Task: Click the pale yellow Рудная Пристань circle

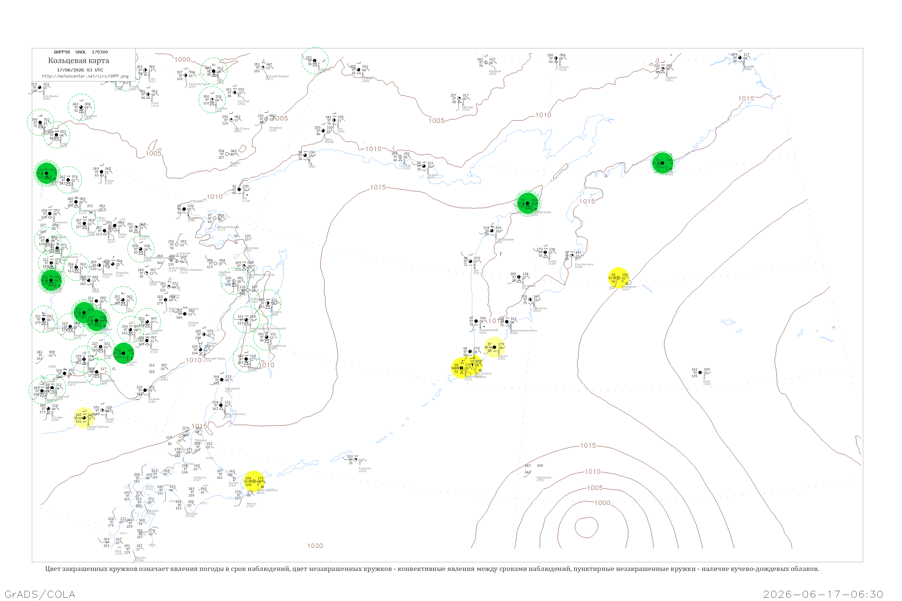Action: 84,418
